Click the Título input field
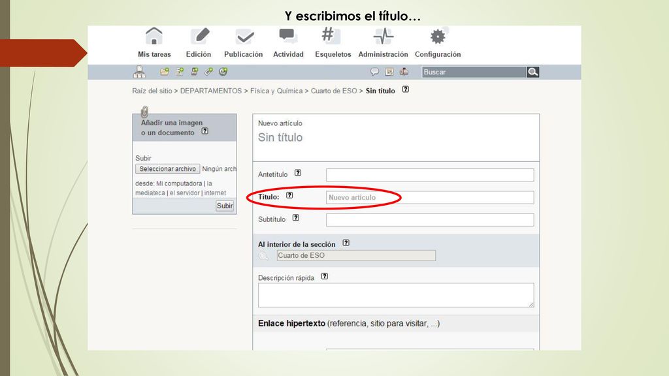The width and height of the screenshot is (669, 376). pyautogui.click(x=430, y=197)
